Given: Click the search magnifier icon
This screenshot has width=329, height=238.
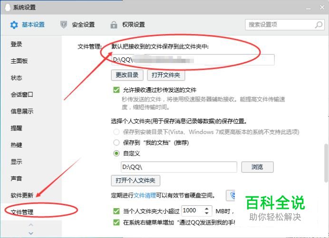Looking at the screenshot, I should (319, 25).
